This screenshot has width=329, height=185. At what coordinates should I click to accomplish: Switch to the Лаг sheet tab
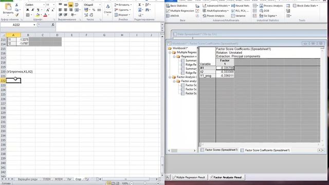click(69, 179)
